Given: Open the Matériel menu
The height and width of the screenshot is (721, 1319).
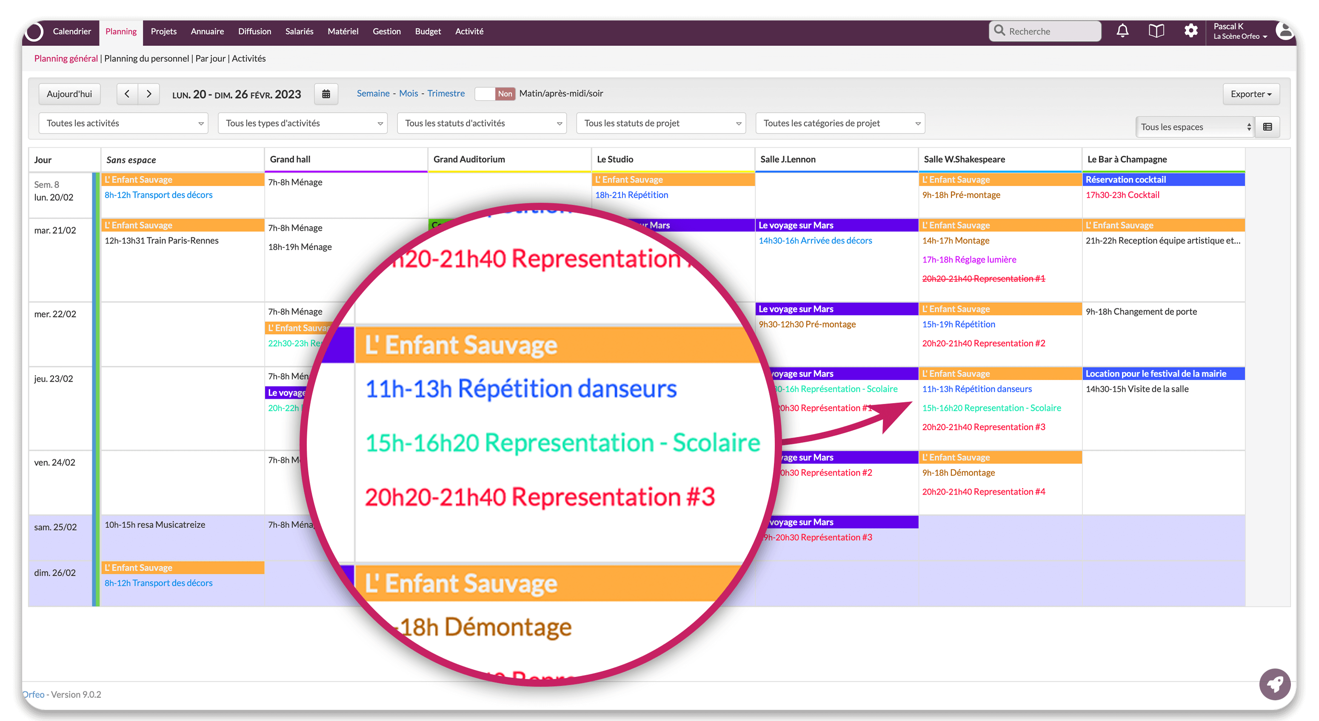Looking at the screenshot, I should [343, 31].
